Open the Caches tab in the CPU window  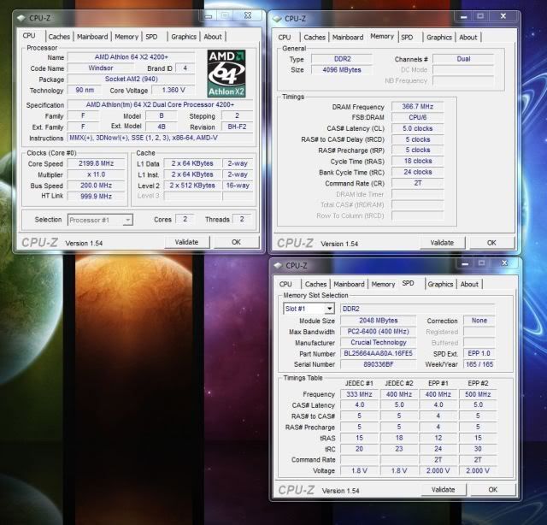pyautogui.click(x=59, y=37)
